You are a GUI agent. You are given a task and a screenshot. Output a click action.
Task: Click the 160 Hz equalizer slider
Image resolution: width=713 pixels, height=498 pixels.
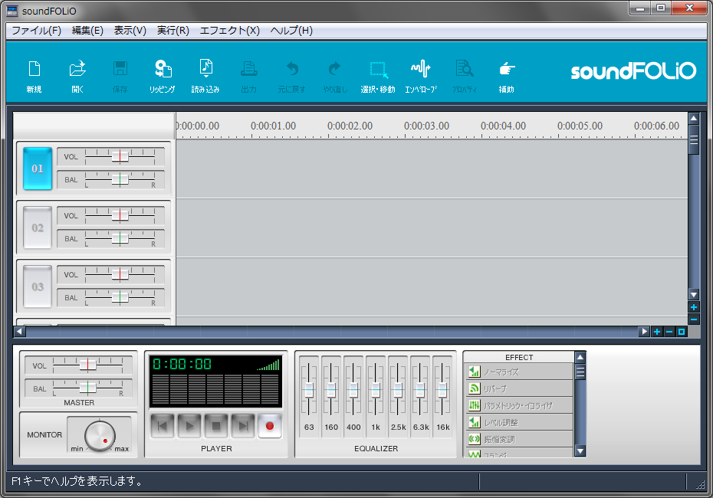[x=331, y=389]
